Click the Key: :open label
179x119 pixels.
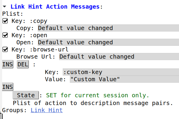click(29, 35)
